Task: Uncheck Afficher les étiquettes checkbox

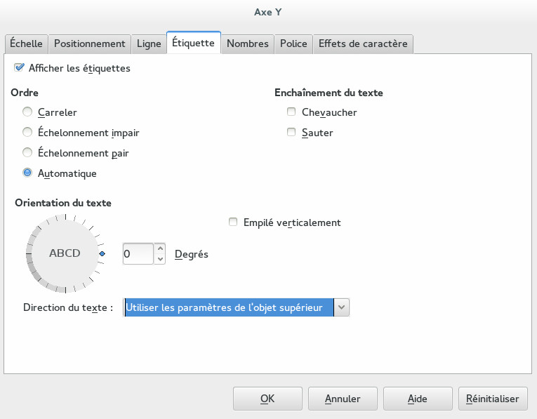Action: coord(19,69)
